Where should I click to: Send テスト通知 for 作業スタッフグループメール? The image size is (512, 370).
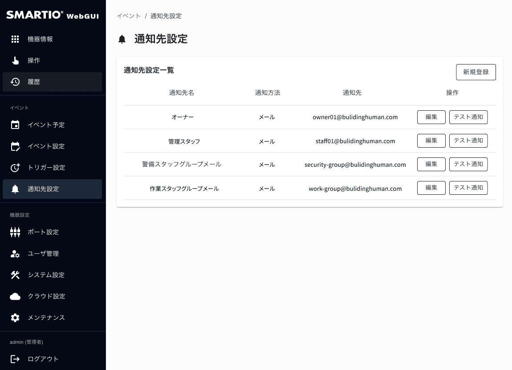pos(468,188)
